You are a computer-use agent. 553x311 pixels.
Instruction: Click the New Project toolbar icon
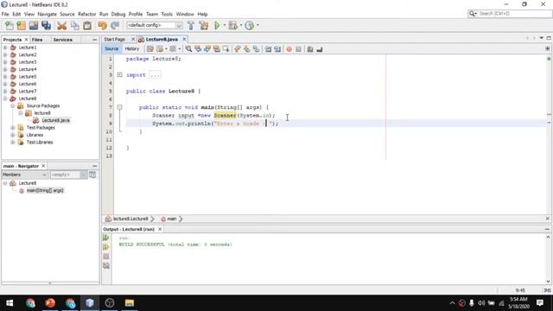pos(21,25)
